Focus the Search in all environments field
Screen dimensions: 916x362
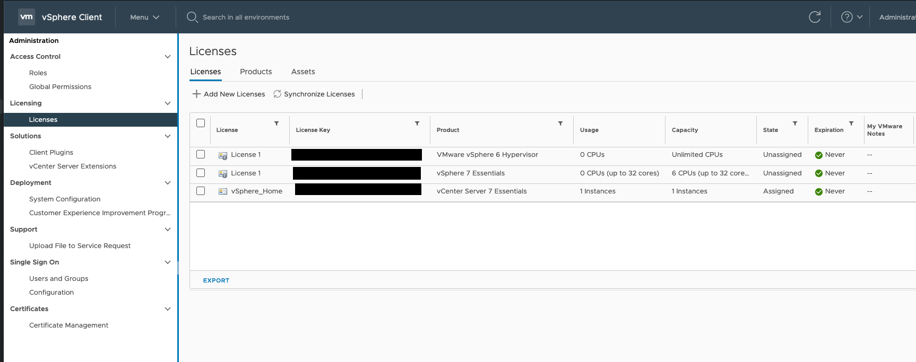pyautogui.click(x=246, y=17)
